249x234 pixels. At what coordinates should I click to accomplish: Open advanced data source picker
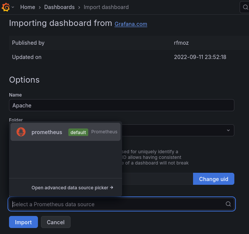72,187
